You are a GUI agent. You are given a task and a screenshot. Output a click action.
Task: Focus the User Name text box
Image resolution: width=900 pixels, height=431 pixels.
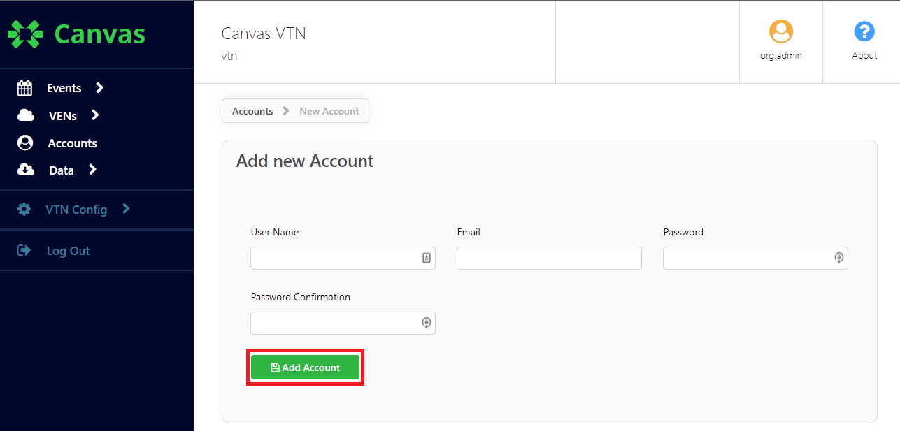point(336,258)
